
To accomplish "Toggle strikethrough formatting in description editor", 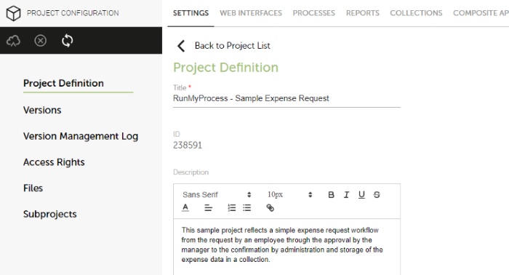I will (377, 195).
